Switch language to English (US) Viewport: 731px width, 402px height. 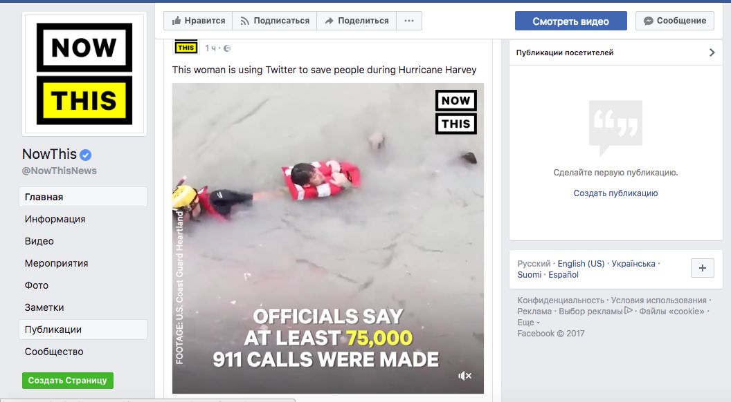581,263
